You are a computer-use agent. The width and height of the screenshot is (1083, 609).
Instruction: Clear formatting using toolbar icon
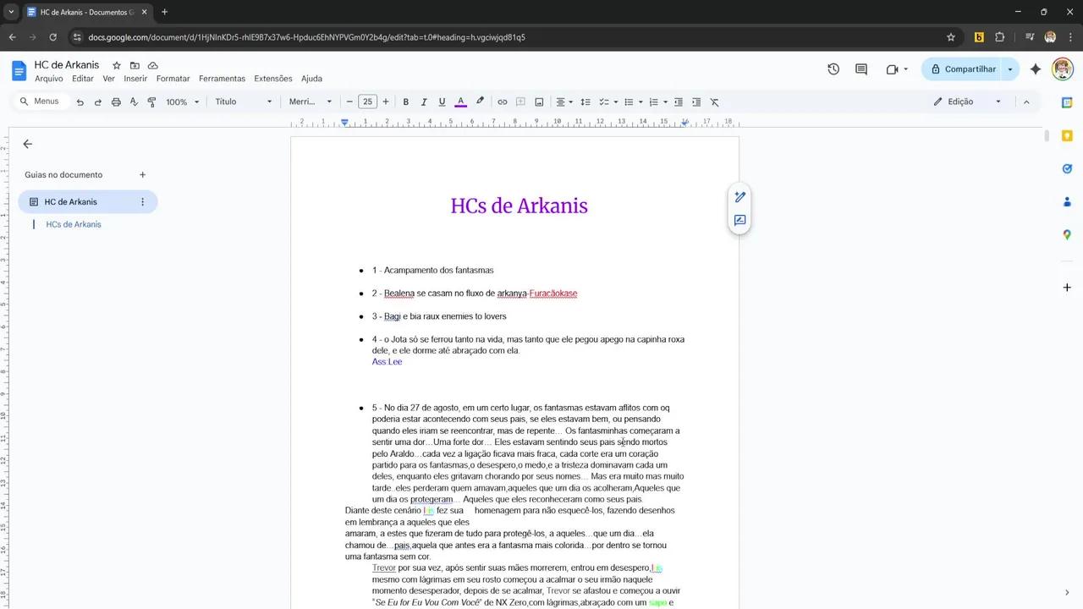714,102
